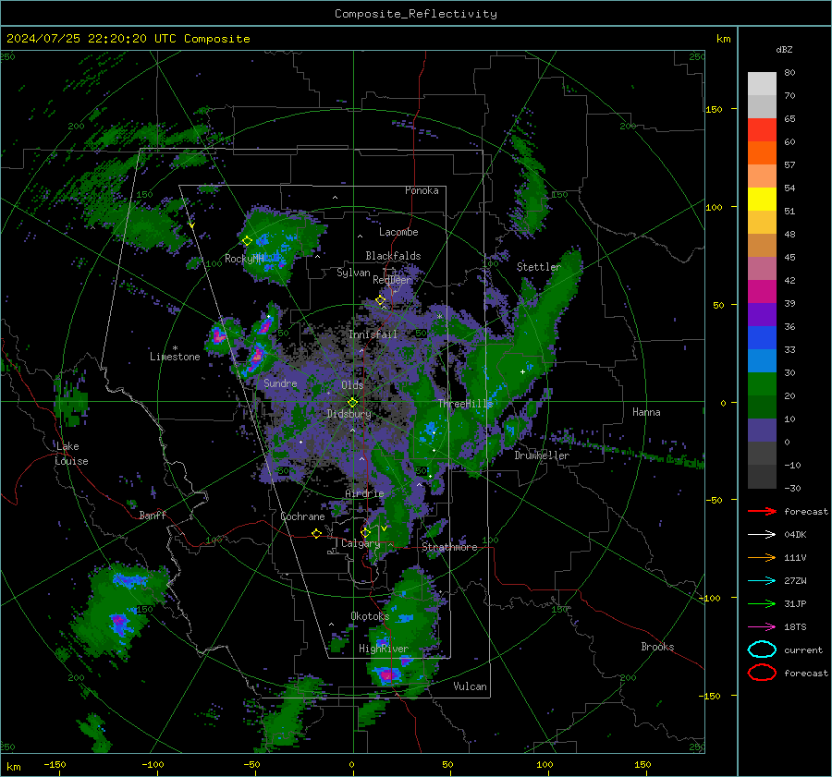The height and width of the screenshot is (777, 832).
Task: Click the Stettler town label
Action: (x=539, y=267)
